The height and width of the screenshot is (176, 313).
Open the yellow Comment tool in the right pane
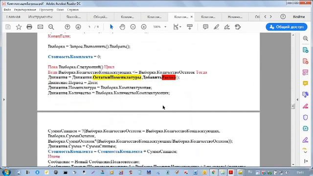[x=305, y=84]
